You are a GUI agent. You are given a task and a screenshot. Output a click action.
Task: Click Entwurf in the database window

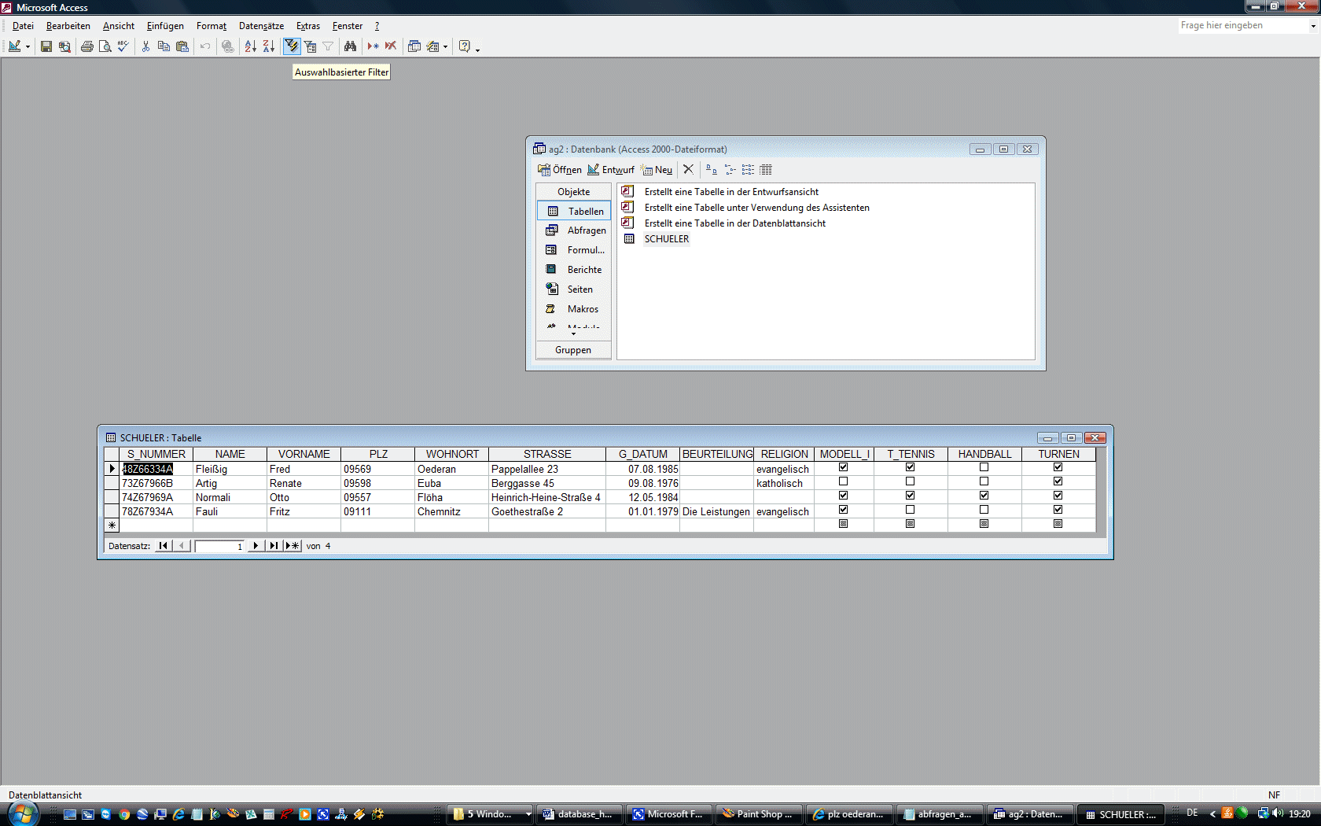[611, 170]
